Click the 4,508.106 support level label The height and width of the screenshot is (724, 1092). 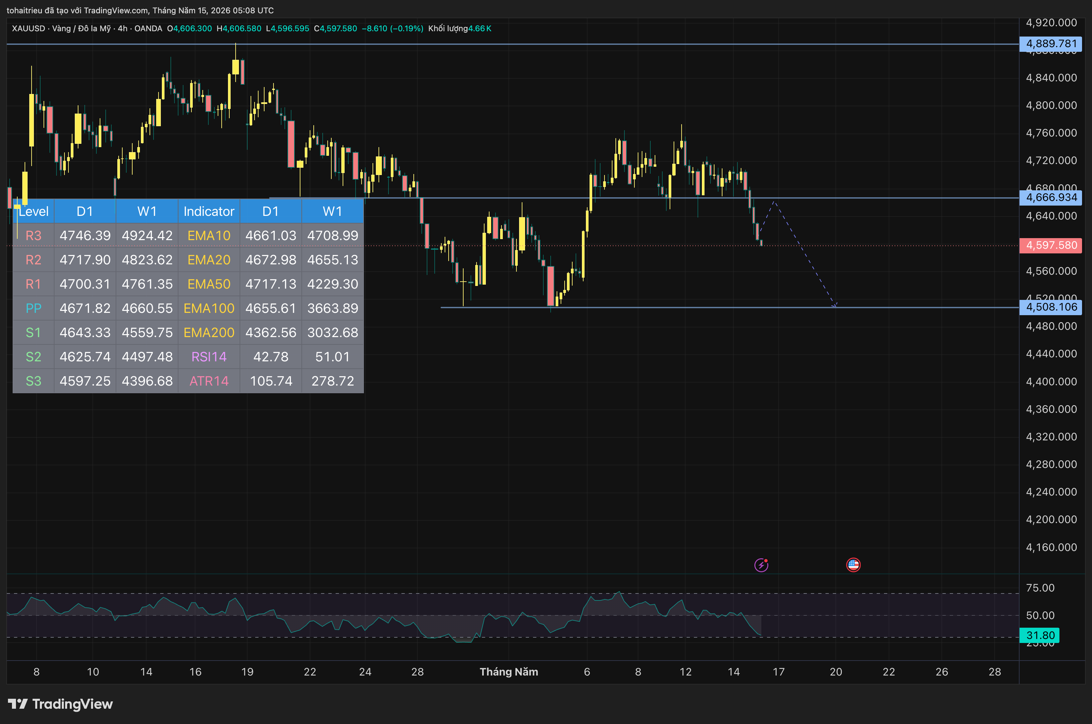tap(1050, 307)
